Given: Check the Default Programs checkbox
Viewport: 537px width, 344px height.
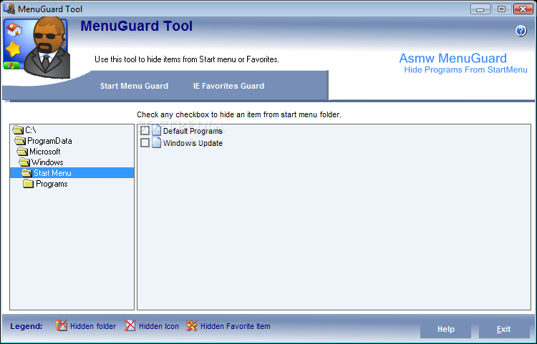Looking at the screenshot, I should [x=145, y=131].
